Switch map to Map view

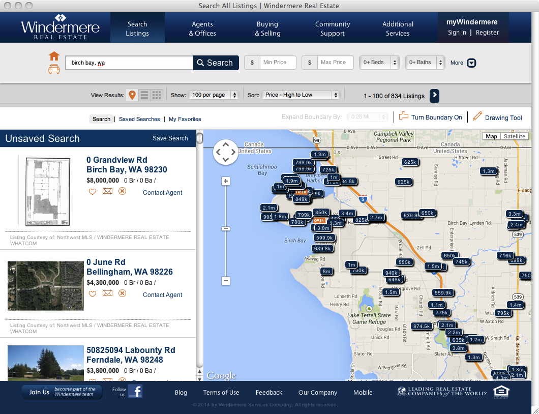pos(491,136)
